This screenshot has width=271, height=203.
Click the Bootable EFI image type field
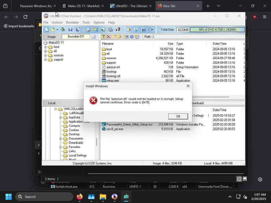tap(76, 36)
